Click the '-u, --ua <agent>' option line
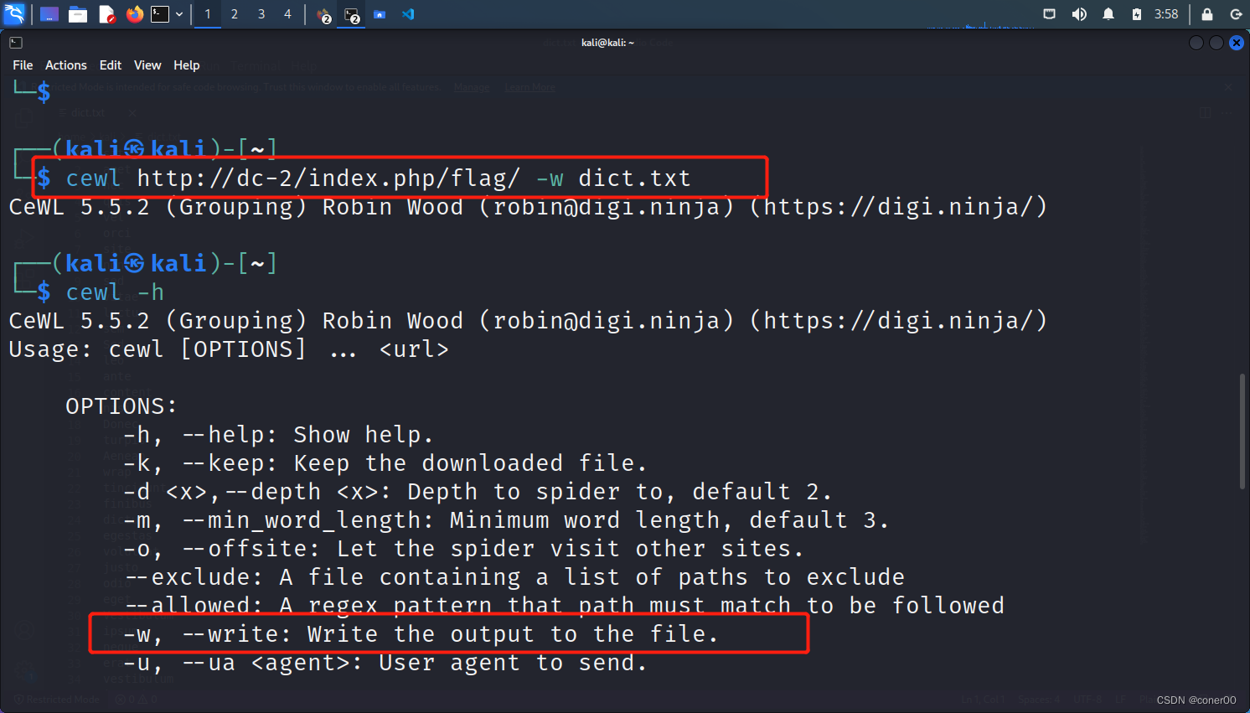Screen dimensions: 1250x713 385,663
